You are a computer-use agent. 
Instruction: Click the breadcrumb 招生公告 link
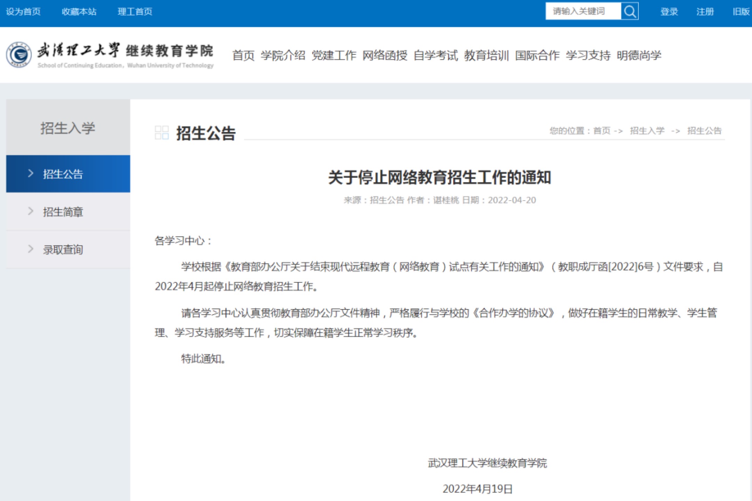pyautogui.click(x=704, y=131)
